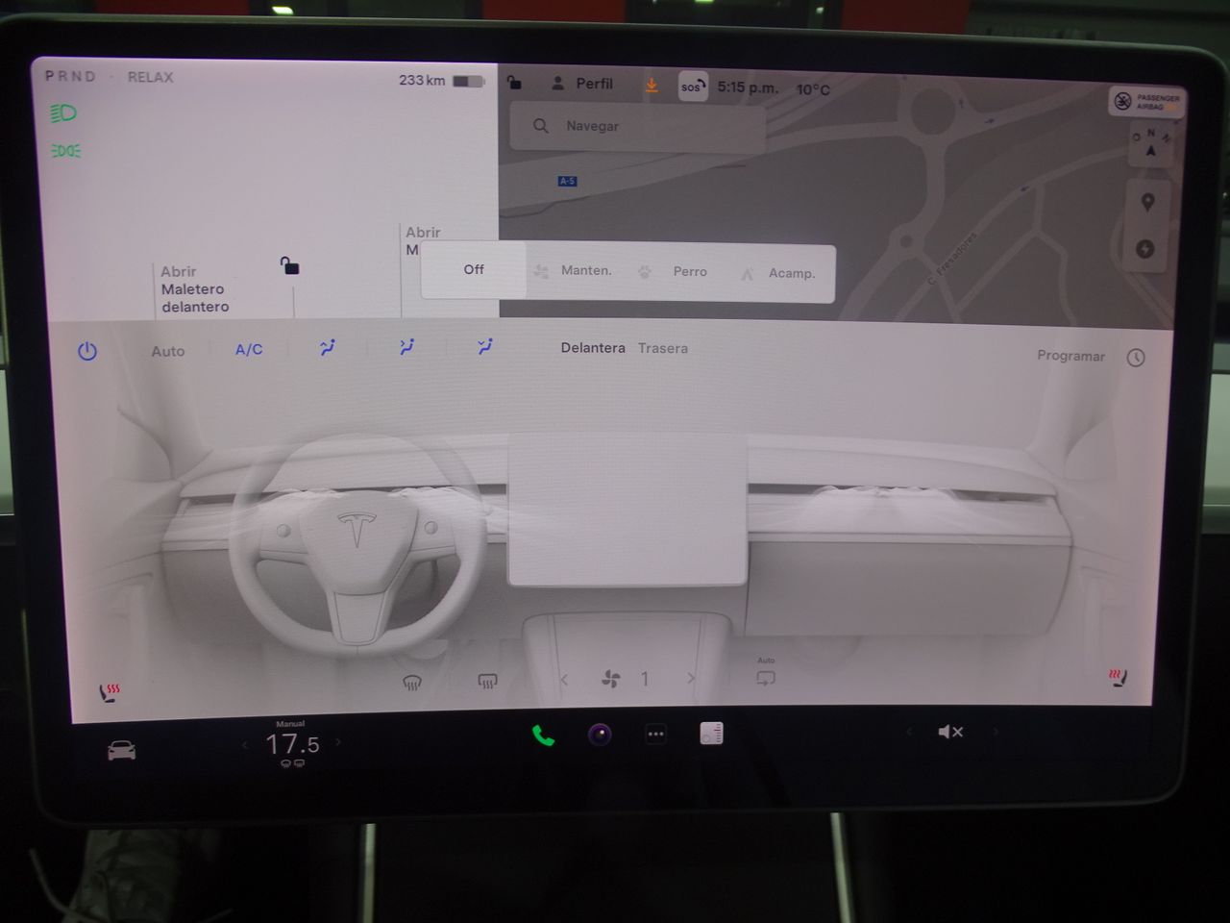Click the clock icon beside Programar
The width and height of the screenshot is (1230, 923).
1136,358
